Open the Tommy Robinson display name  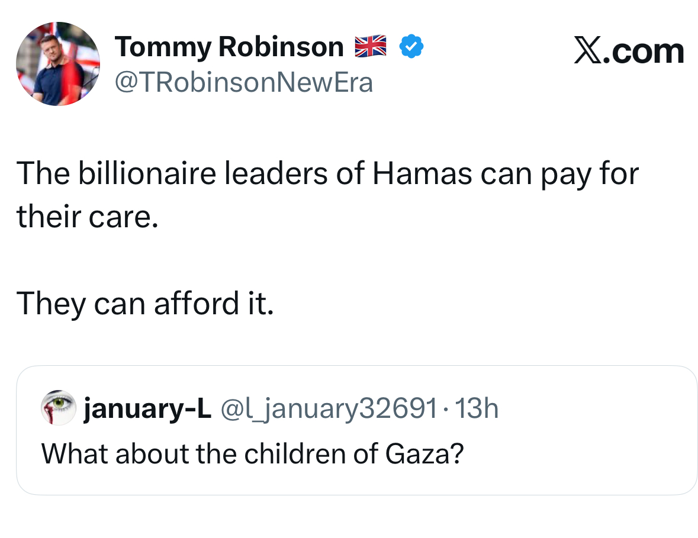tap(229, 47)
